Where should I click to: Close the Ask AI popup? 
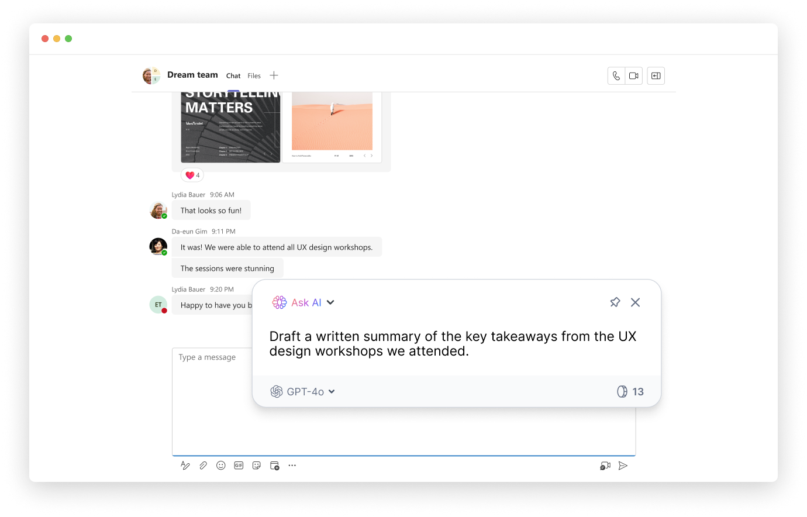(636, 302)
